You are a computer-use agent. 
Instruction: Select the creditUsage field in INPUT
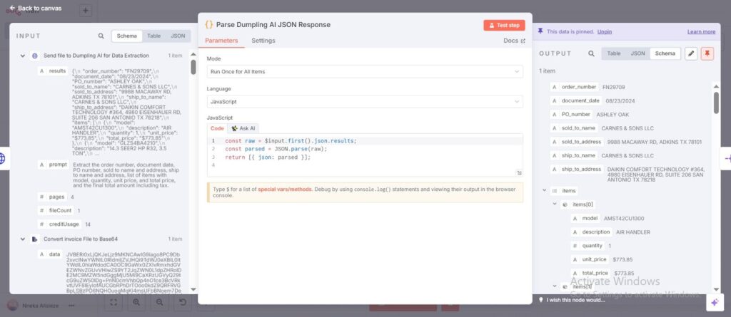tap(59, 224)
